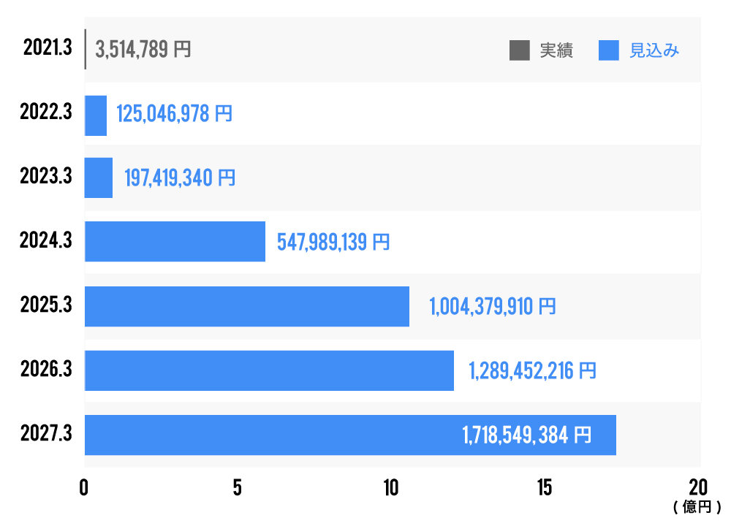Click the 億円 axis unit label
Image resolution: width=731 pixels, height=526 pixels.
697,506
